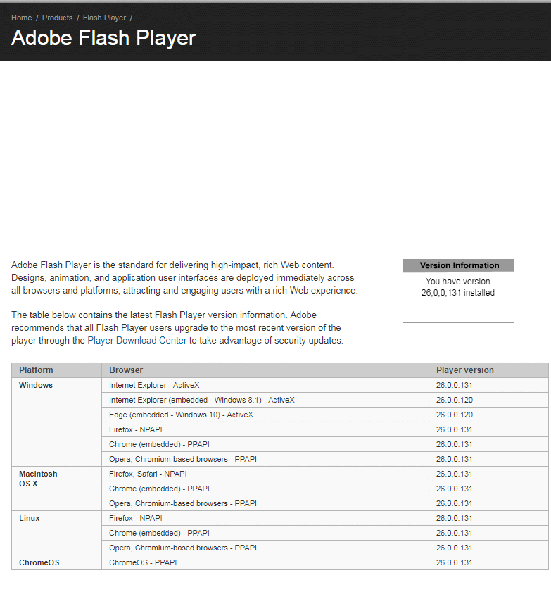Select the Linux platform cell
Image resolution: width=551 pixels, height=592 pixels.
(56, 533)
